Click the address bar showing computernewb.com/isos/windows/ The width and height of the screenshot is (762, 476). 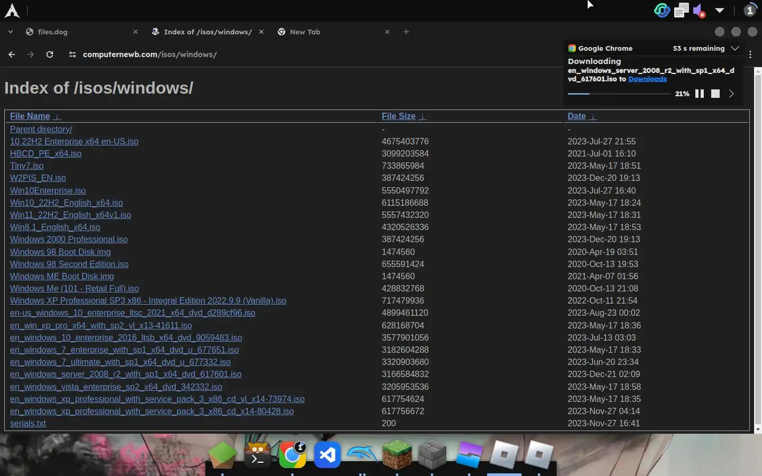(150, 54)
